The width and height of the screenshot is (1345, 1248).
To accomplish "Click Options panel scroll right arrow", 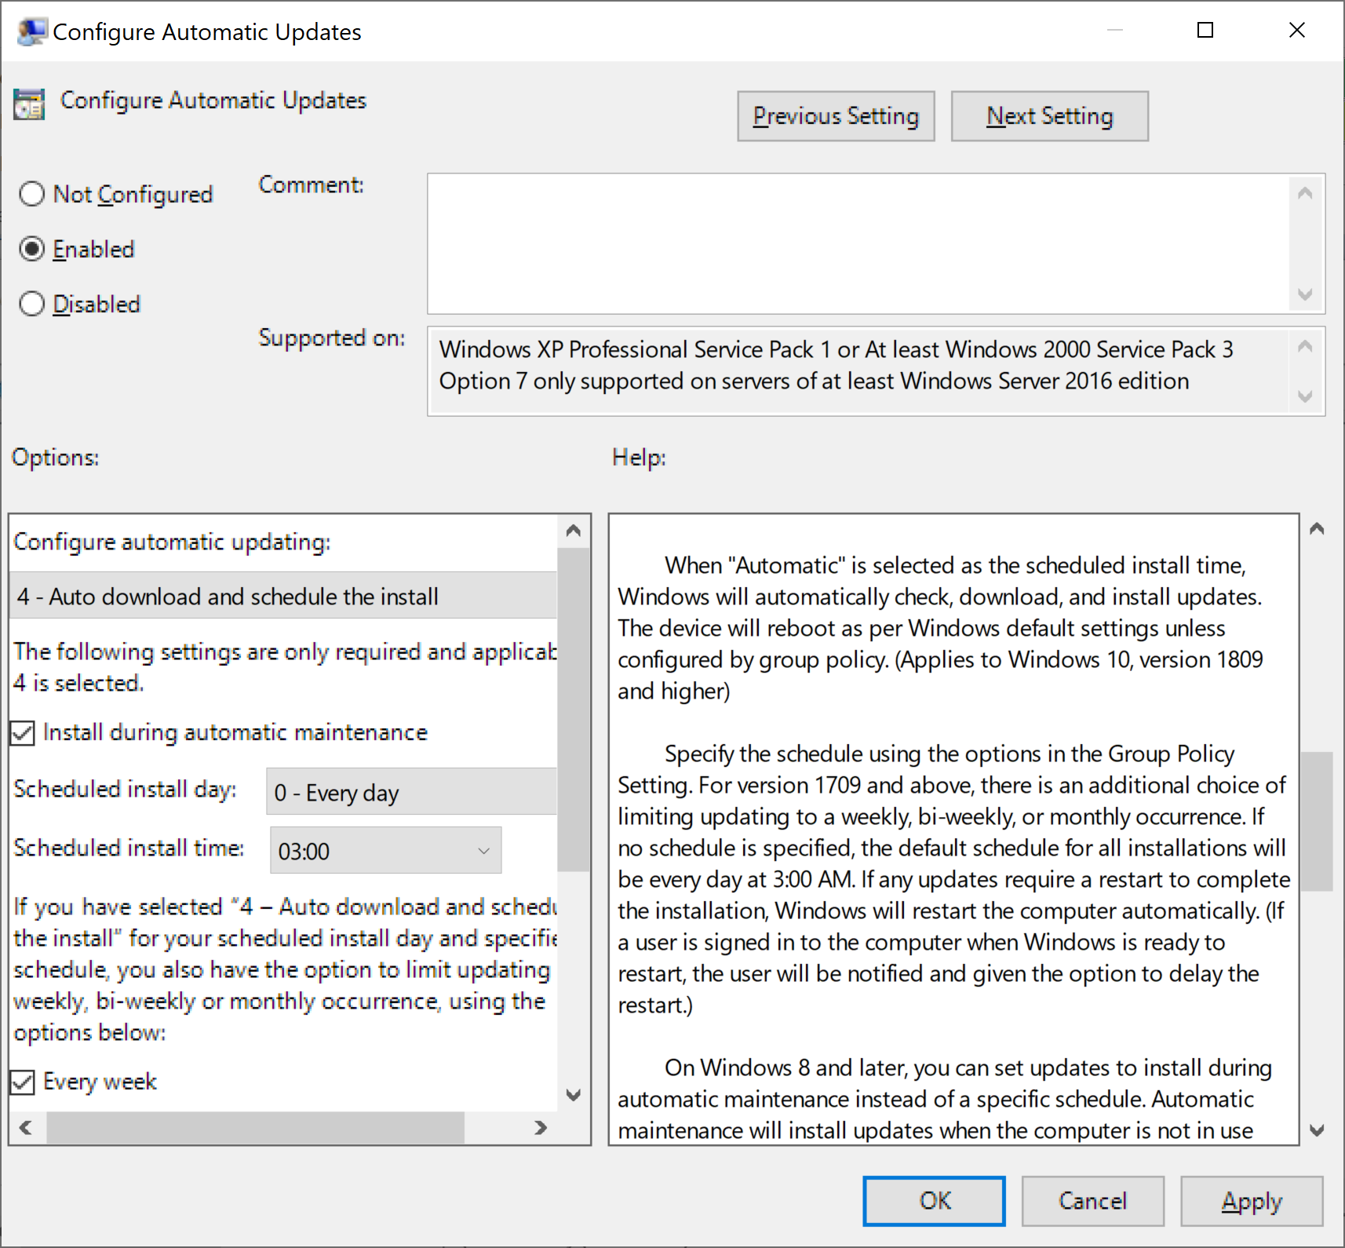I will (x=541, y=1128).
